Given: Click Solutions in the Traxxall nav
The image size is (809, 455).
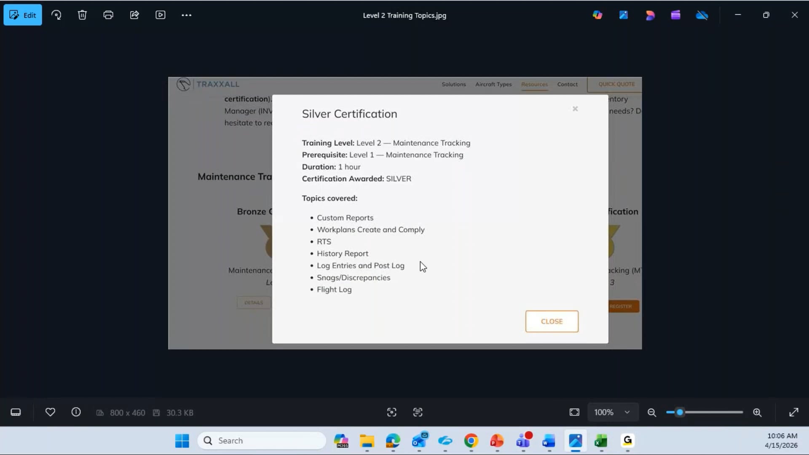Looking at the screenshot, I should click(454, 84).
